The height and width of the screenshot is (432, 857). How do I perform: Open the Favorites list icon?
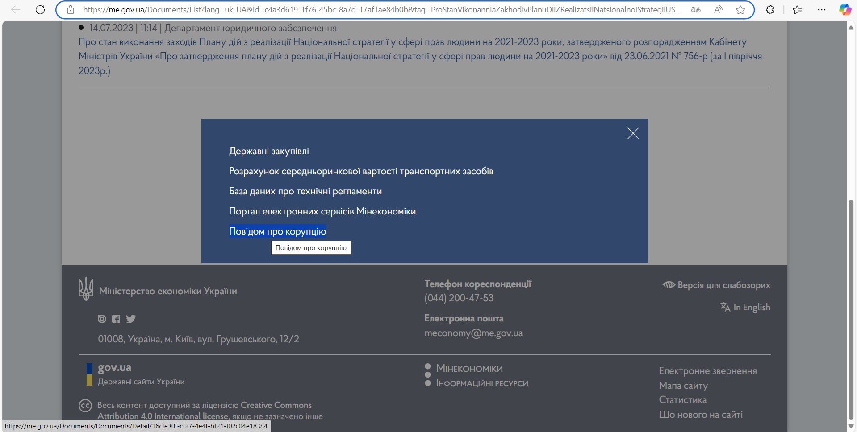point(797,10)
